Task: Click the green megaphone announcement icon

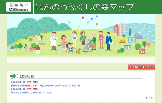Action: (x=14, y=76)
